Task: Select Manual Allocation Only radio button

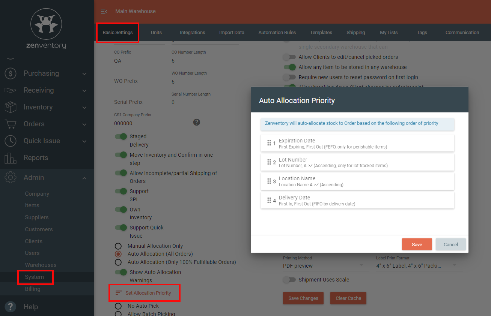Action: (x=118, y=246)
